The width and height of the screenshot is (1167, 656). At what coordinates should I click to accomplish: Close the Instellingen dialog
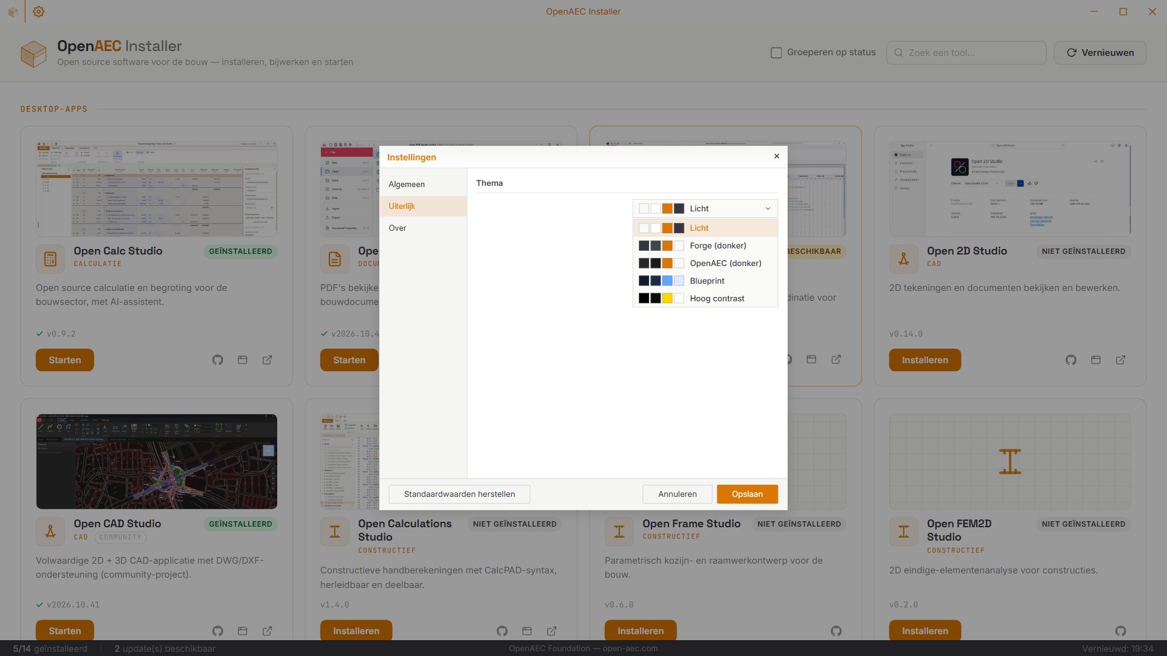click(x=776, y=156)
